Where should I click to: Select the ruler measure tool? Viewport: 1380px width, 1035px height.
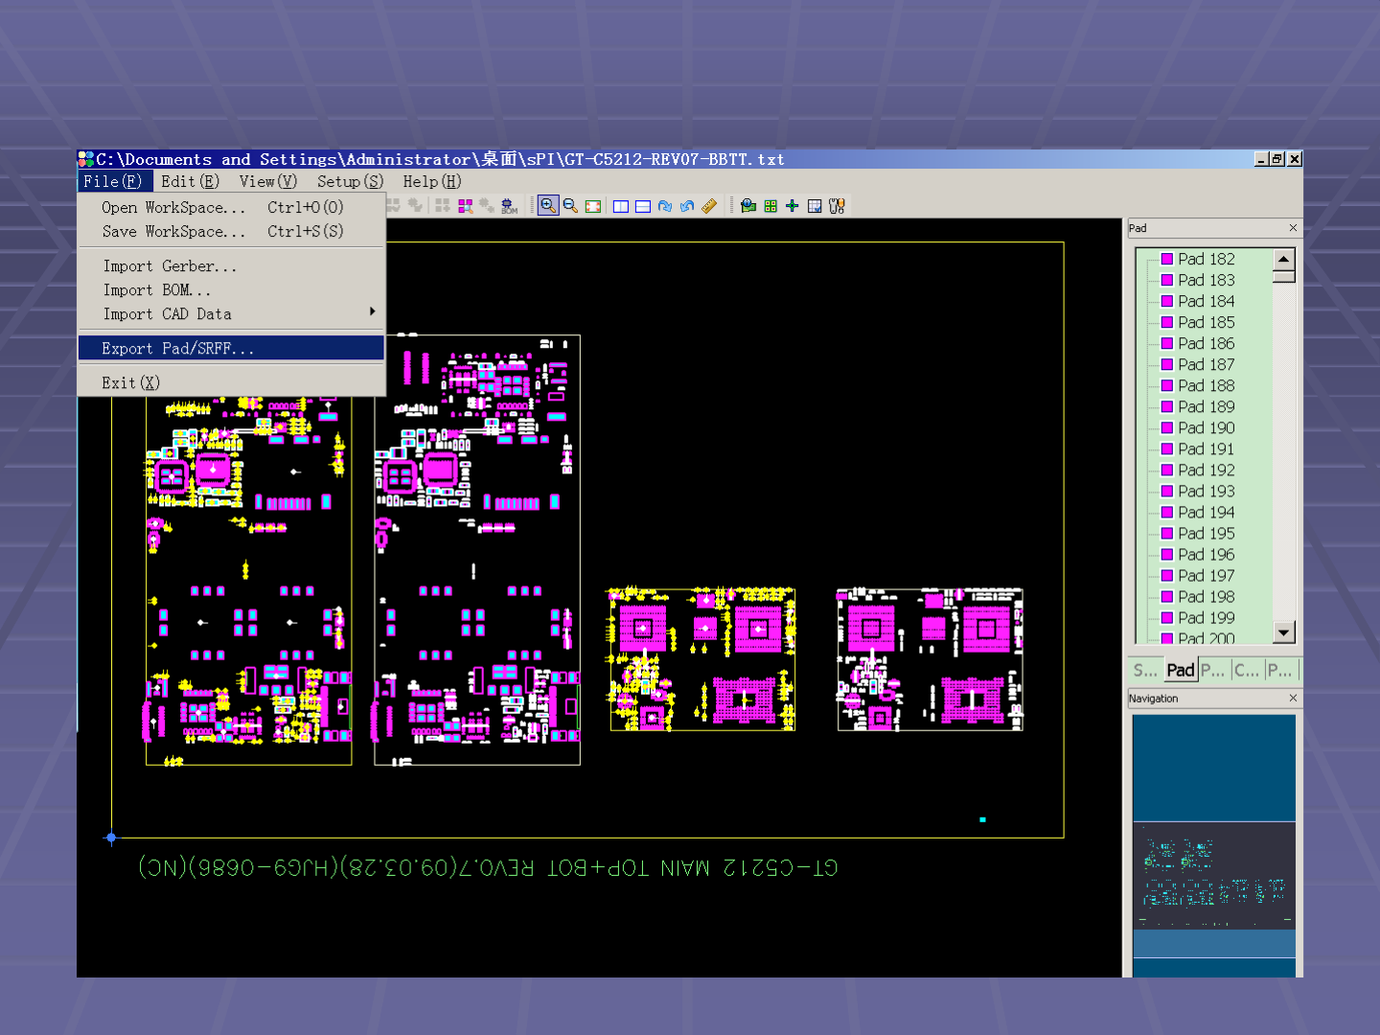(709, 206)
